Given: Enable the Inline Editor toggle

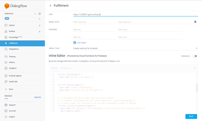Looking at the screenshot, I should click(x=195, y=56).
